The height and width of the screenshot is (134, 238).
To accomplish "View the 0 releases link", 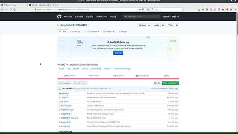I will pyautogui.click(x=118, y=76).
